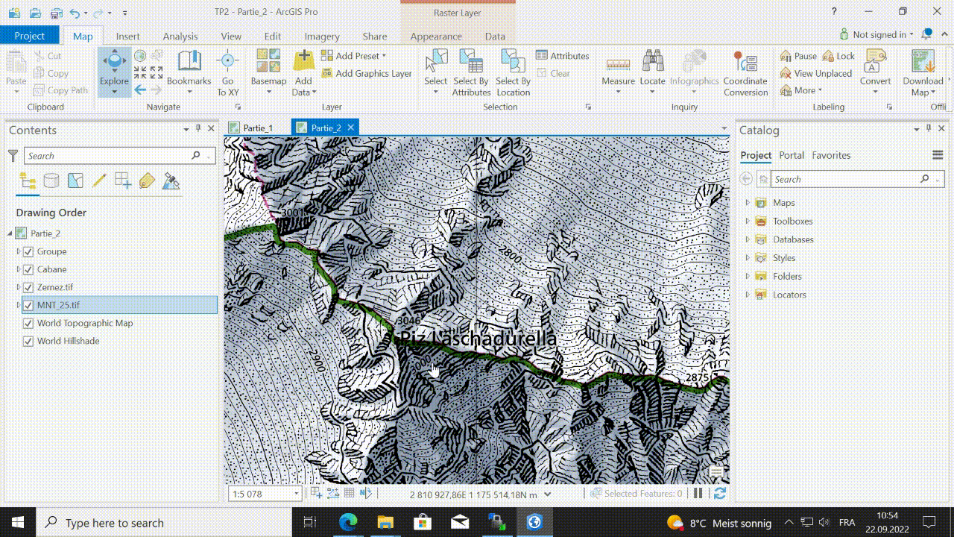Image resolution: width=954 pixels, height=537 pixels.
Task: Click the Locate binoculars icon
Action: tap(652, 63)
